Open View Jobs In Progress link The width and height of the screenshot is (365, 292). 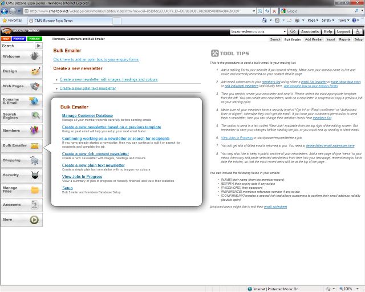coord(82,177)
